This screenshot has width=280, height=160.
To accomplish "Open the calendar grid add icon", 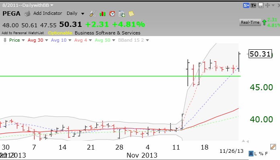I will tap(122, 14).
